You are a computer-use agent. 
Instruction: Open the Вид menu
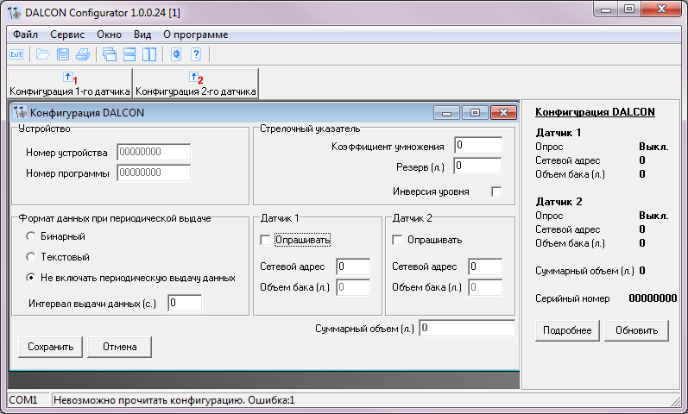142,34
